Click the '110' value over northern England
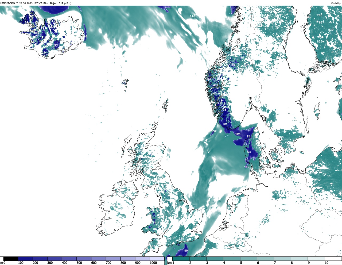 [x=167, y=200]
